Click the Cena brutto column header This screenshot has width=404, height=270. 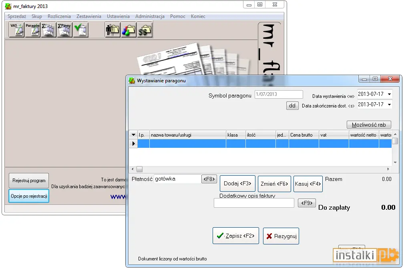tap(304, 135)
